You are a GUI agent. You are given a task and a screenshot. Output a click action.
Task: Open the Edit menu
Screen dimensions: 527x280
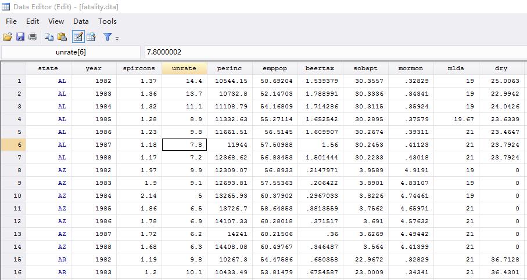33,21
